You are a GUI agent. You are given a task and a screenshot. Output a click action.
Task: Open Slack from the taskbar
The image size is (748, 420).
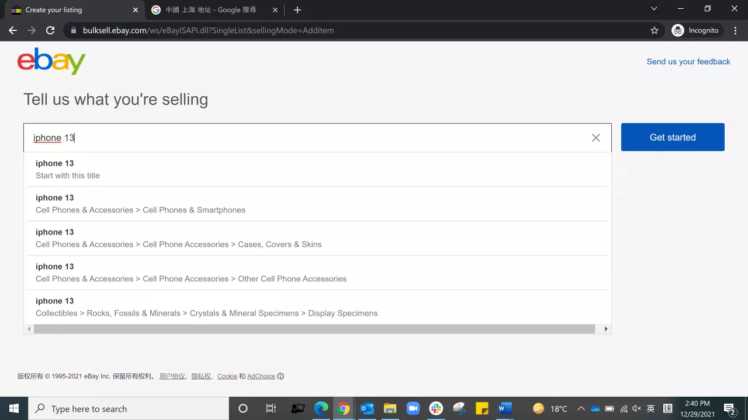[436, 408]
